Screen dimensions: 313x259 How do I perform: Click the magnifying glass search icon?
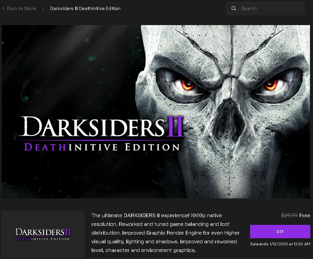pyautogui.click(x=234, y=8)
